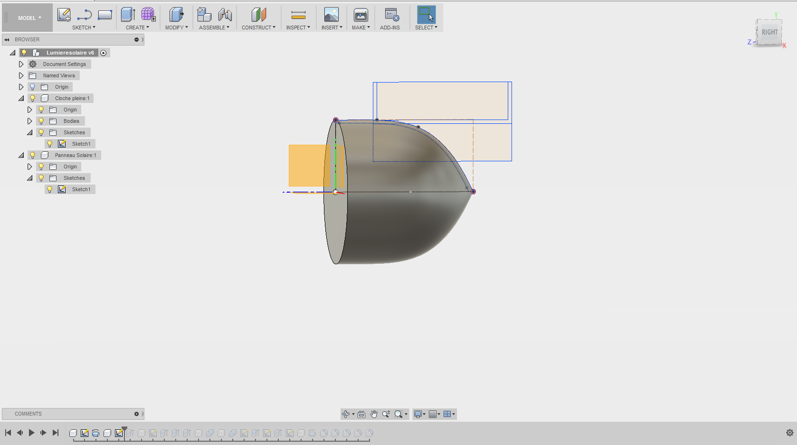Jump to end of timeline
This screenshot has height=445, width=797.
(x=56, y=433)
